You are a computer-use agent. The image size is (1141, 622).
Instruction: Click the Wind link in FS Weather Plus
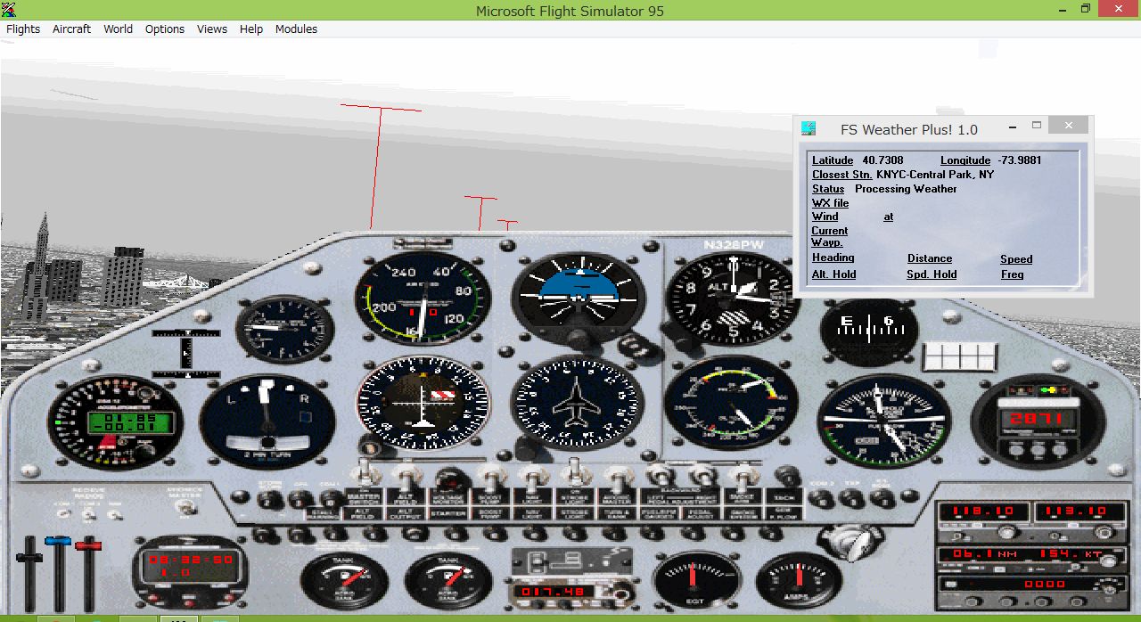(x=825, y=217)
